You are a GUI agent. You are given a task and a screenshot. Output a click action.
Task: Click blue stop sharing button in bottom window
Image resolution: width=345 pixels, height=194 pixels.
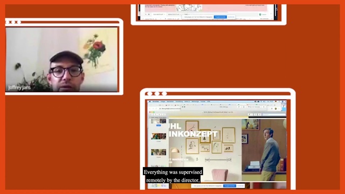coord(230,186)
